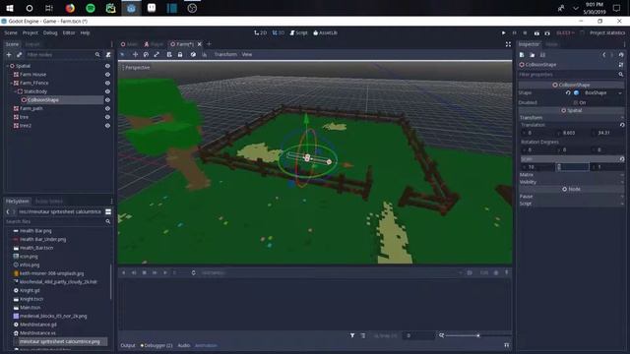This screenshot has height=354, width=630.
Task: Expand the Visibility section
Action: [571, 182]
